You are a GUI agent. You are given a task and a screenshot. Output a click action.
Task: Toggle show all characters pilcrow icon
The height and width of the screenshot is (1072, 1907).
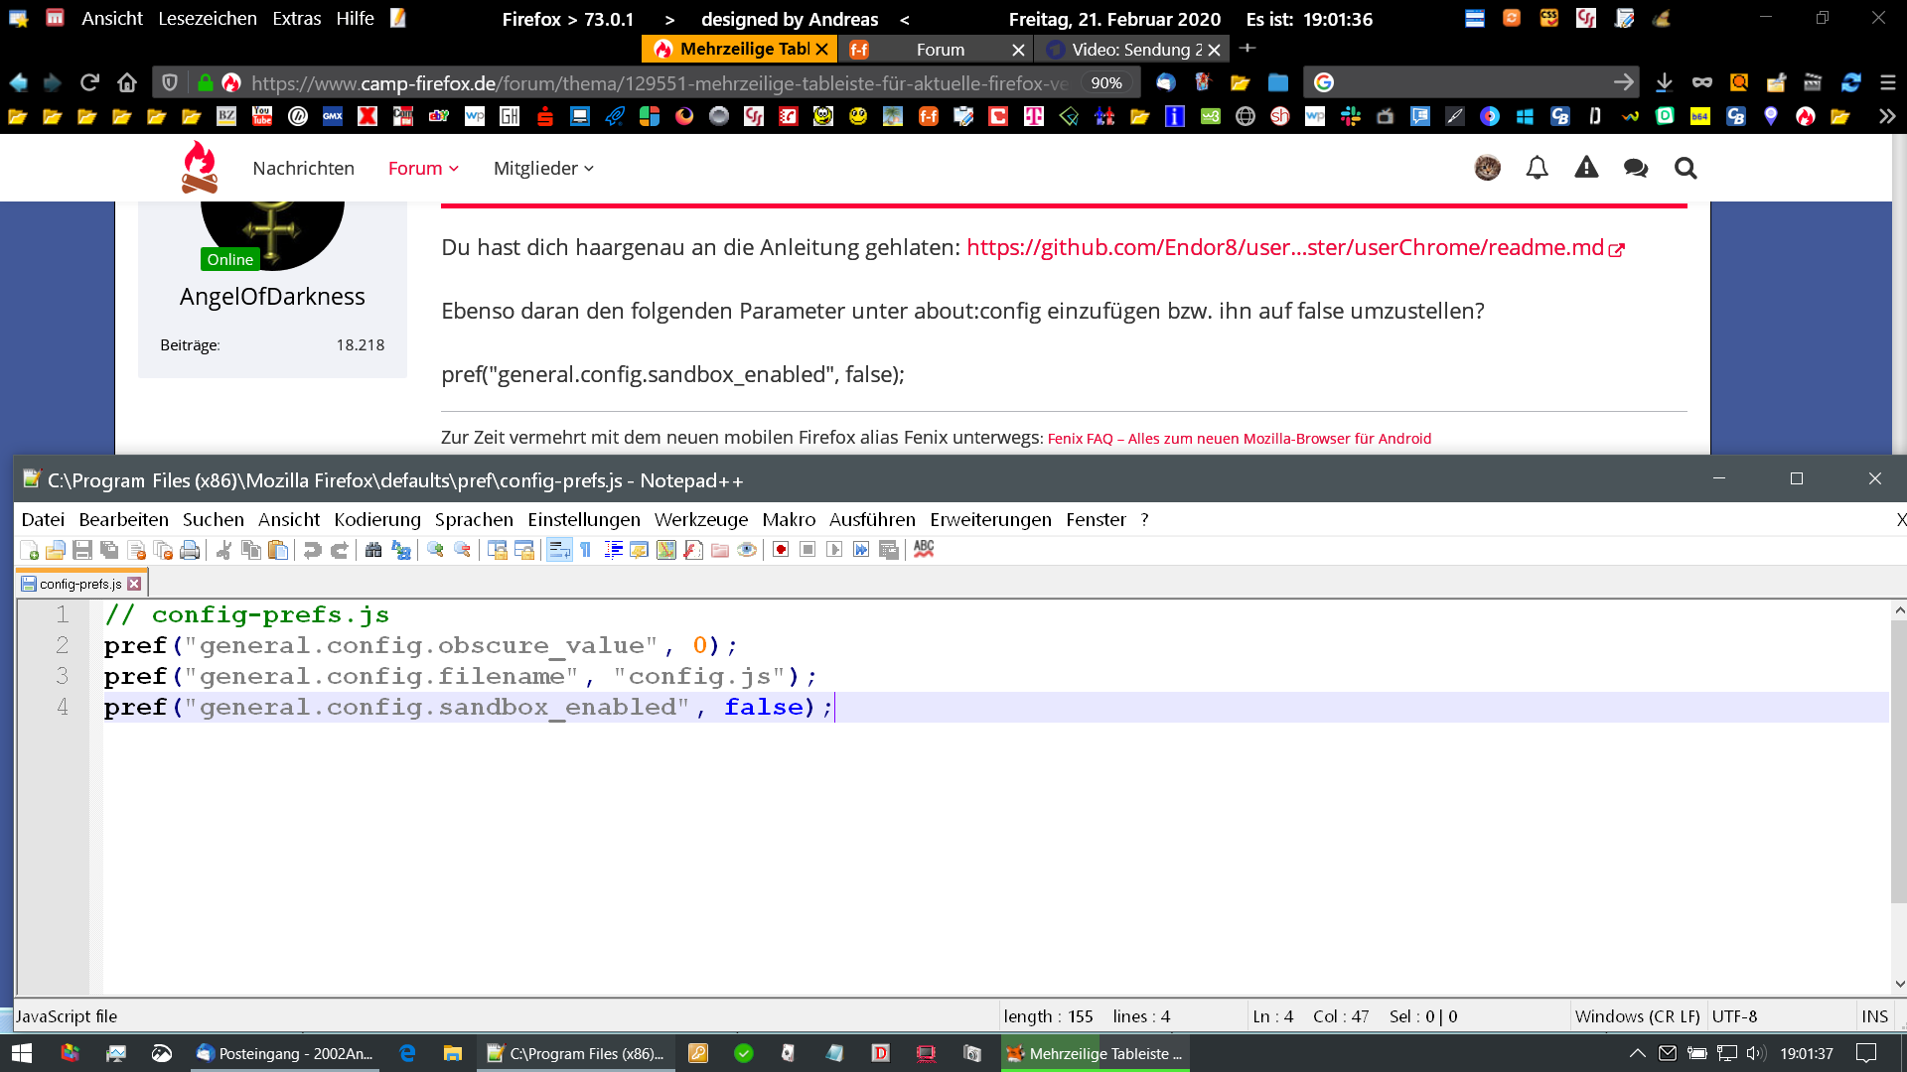(x=586, y=550)
